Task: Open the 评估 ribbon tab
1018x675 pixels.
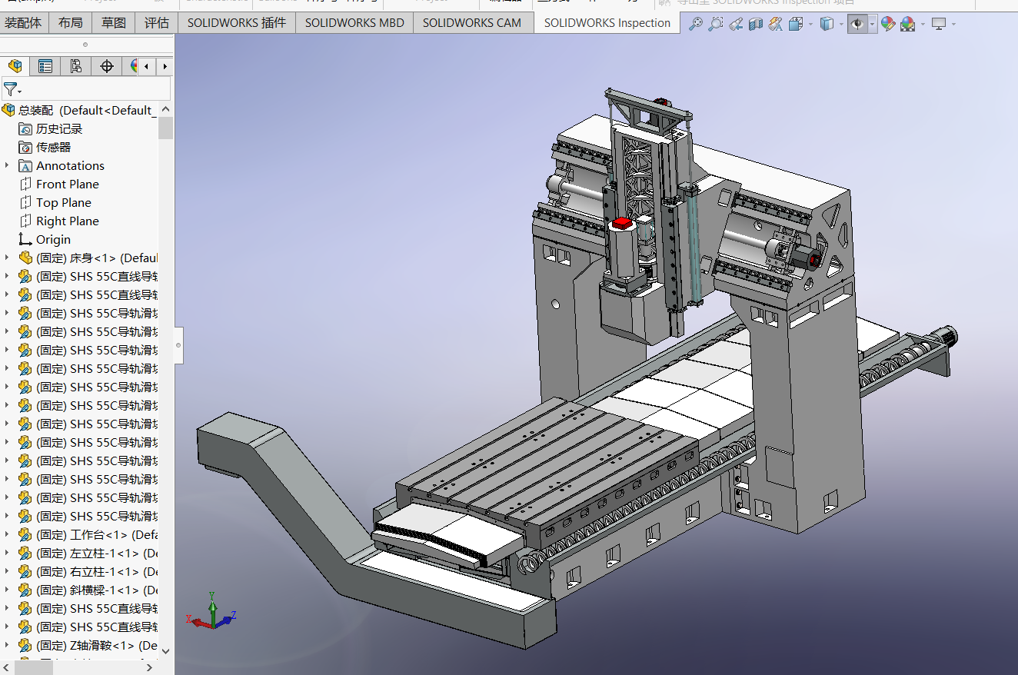Action: [x=157, y=22]
